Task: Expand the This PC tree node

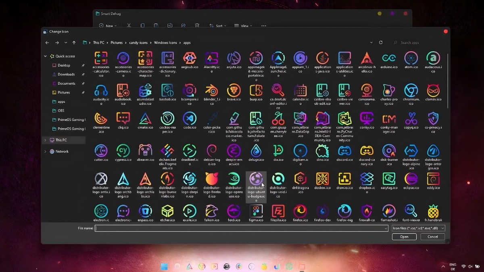Action: click(45, 140)
